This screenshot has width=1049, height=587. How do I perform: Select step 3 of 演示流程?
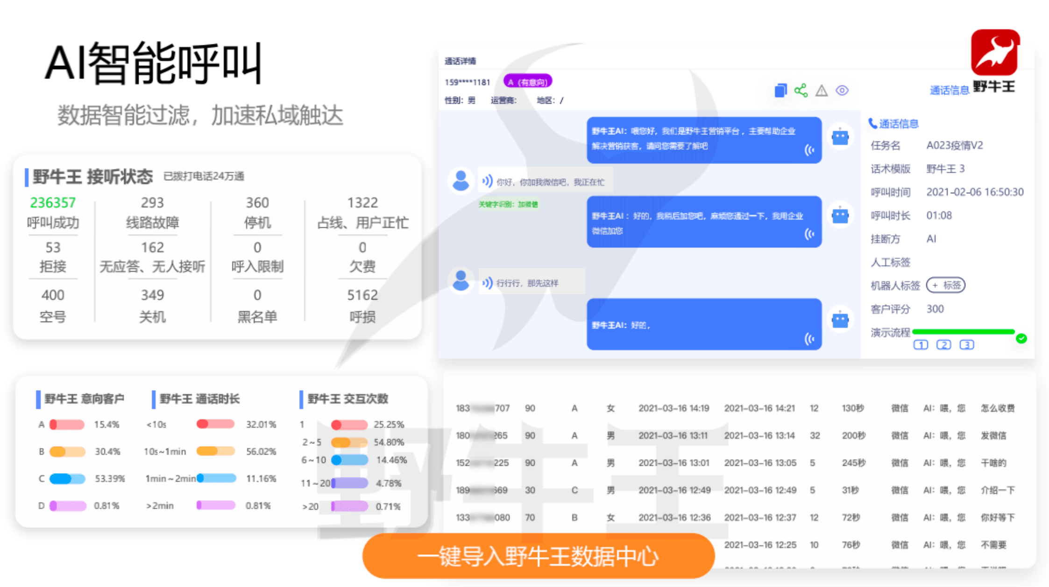966,345
